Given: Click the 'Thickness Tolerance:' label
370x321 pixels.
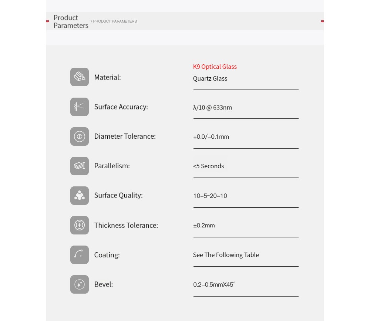Looking at the screenshot, I should coord(126,225).
